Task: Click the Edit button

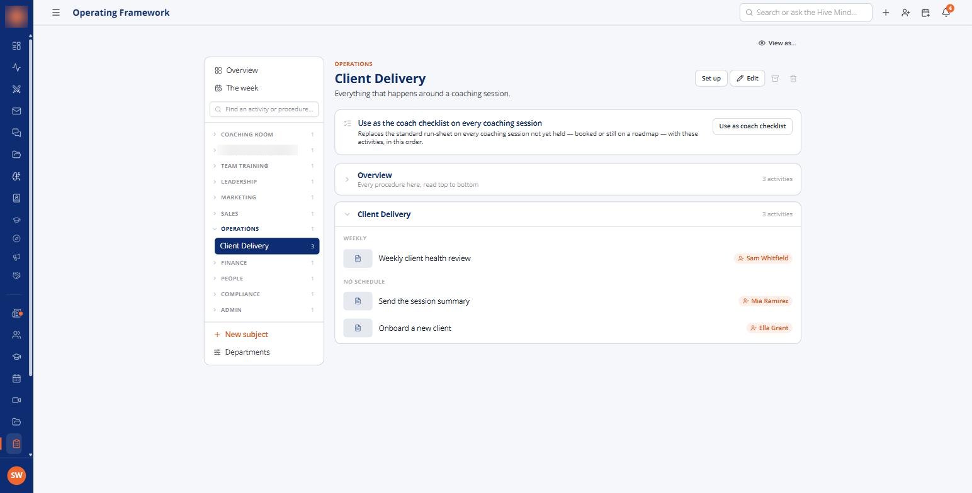Action: point(747,79)
